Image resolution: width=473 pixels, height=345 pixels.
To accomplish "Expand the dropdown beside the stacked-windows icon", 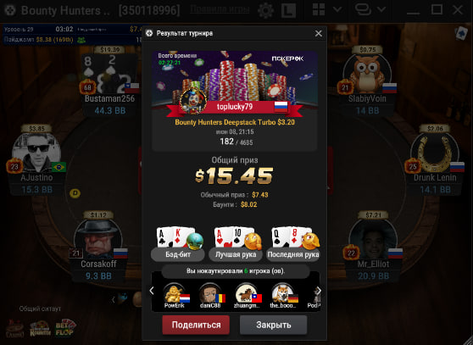I will pos(381,10).
